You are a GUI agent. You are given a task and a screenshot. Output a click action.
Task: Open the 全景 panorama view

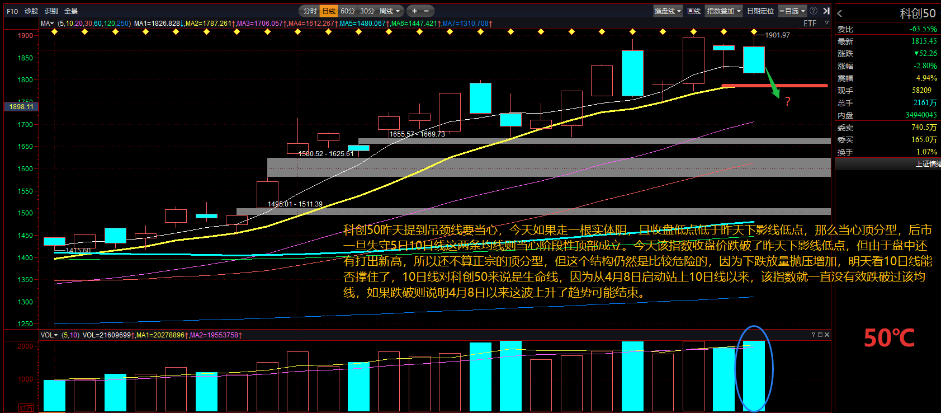tap(71, 11)
